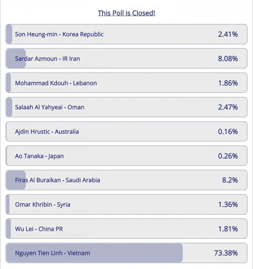Click the filled progress bar for Vietnam
This screenshot has width=253, height=269.
coord(94,253)
